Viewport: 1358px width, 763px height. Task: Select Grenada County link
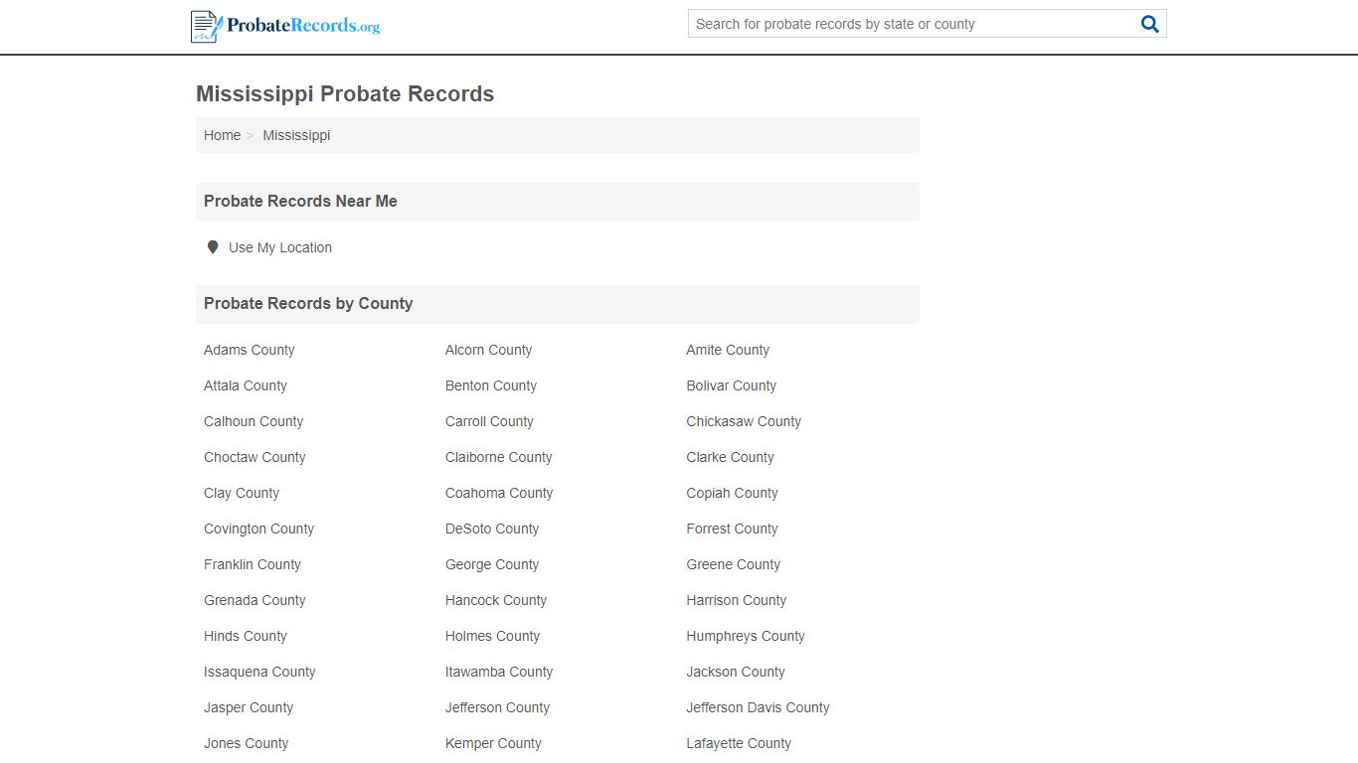255,600
